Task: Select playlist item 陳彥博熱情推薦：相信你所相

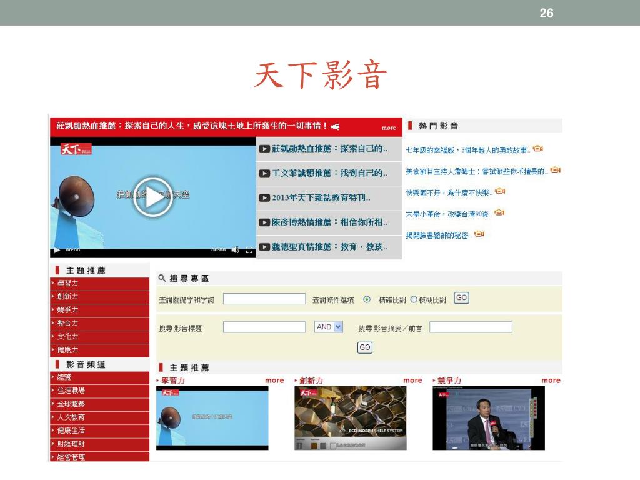Action: (329, 222)
